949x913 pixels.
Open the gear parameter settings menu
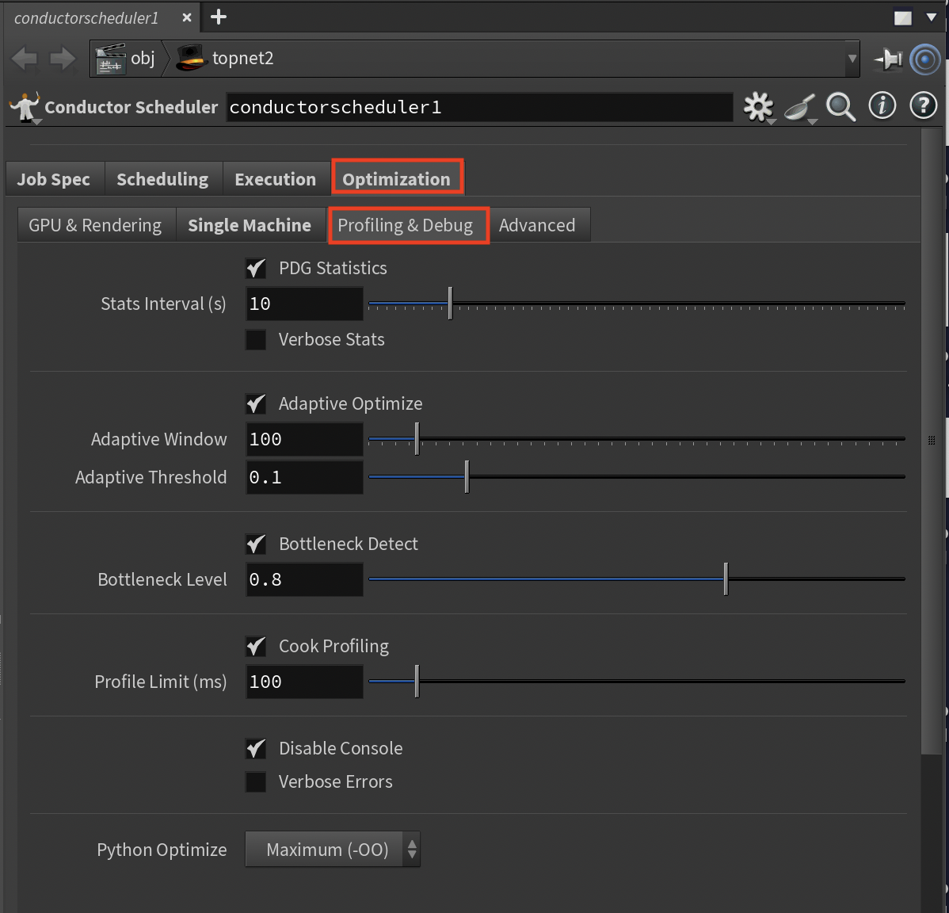click(x=758, y=107)
